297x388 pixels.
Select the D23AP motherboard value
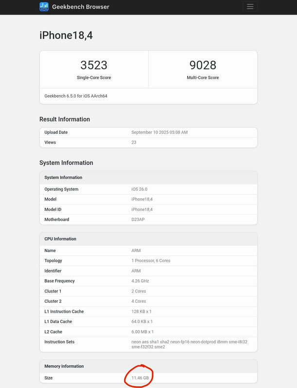coord(138,220)
